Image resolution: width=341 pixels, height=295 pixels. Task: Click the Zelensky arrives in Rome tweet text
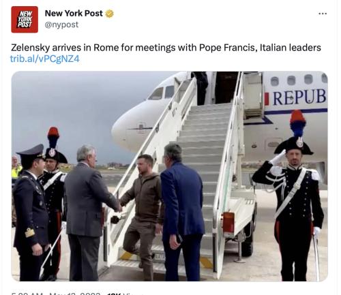pyautogui.click(x=166, y=48)
